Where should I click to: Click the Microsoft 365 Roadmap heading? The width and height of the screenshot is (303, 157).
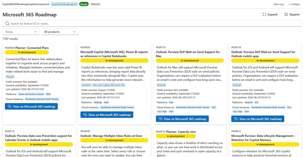tap(30, 15)
